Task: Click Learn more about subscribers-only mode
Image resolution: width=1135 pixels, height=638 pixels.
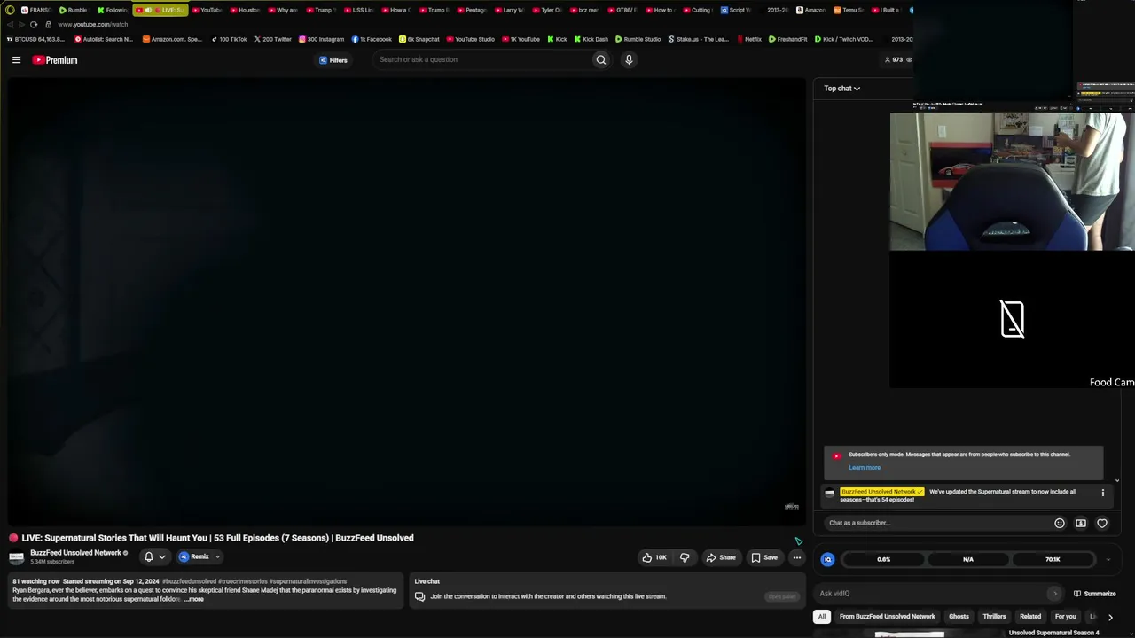Action: coord(865,468)
